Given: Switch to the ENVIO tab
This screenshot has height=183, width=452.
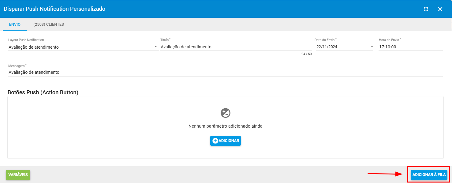Looking at the screenshot, I should point(15,24).
